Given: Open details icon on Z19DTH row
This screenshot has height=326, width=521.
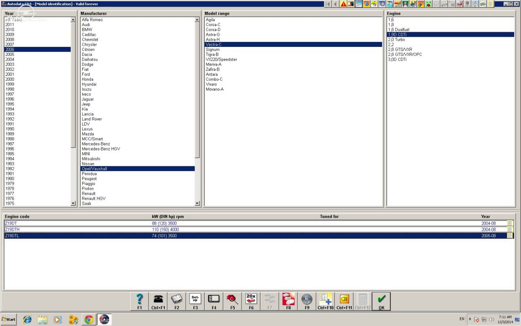Looking at the screenshot, I should click(510, 229).
